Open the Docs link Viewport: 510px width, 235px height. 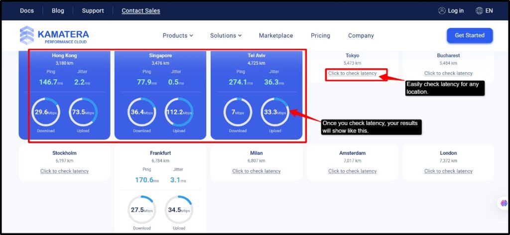(27, 11)
